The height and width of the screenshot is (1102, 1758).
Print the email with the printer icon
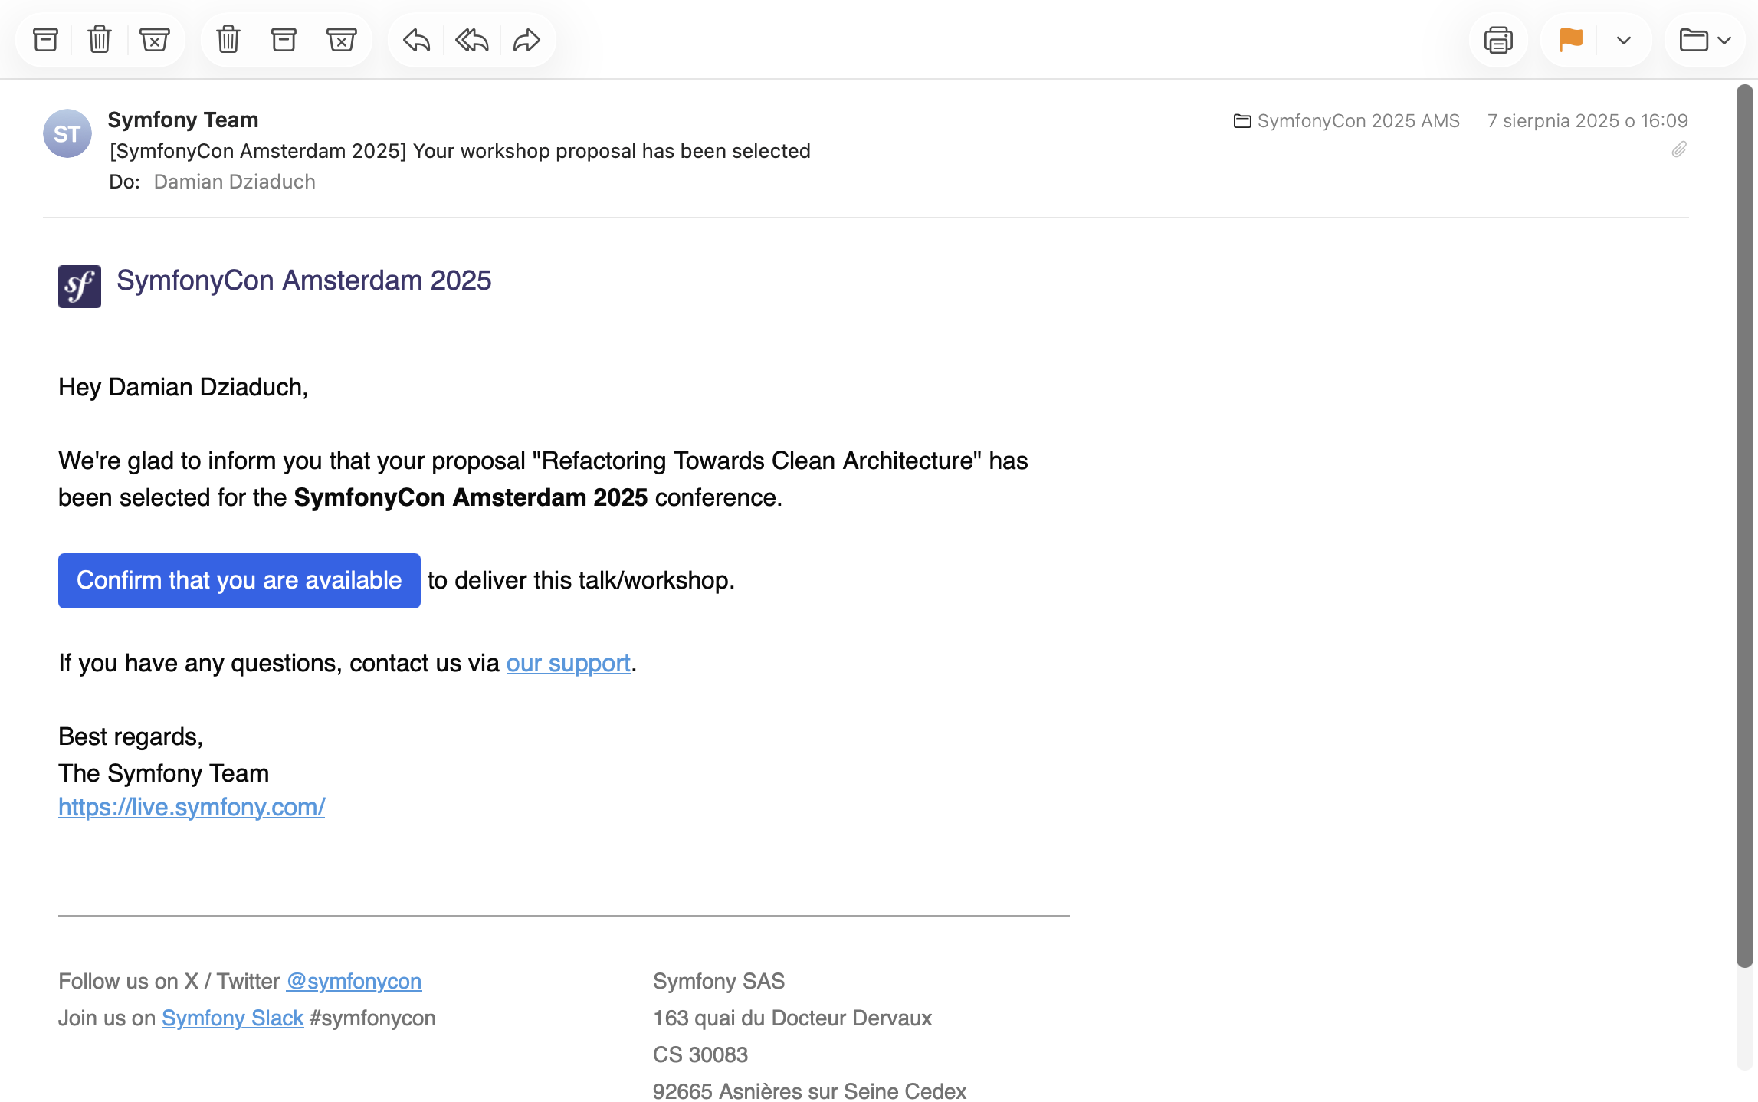(x=1498, y=40)
